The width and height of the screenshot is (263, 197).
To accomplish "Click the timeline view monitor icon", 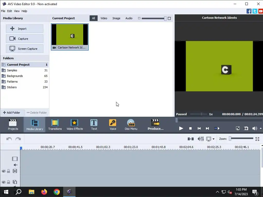I will [209, 139].
